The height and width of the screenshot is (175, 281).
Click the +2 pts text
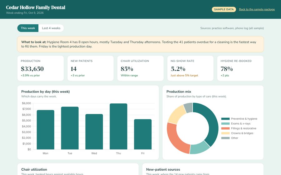(x=225, y=75)
